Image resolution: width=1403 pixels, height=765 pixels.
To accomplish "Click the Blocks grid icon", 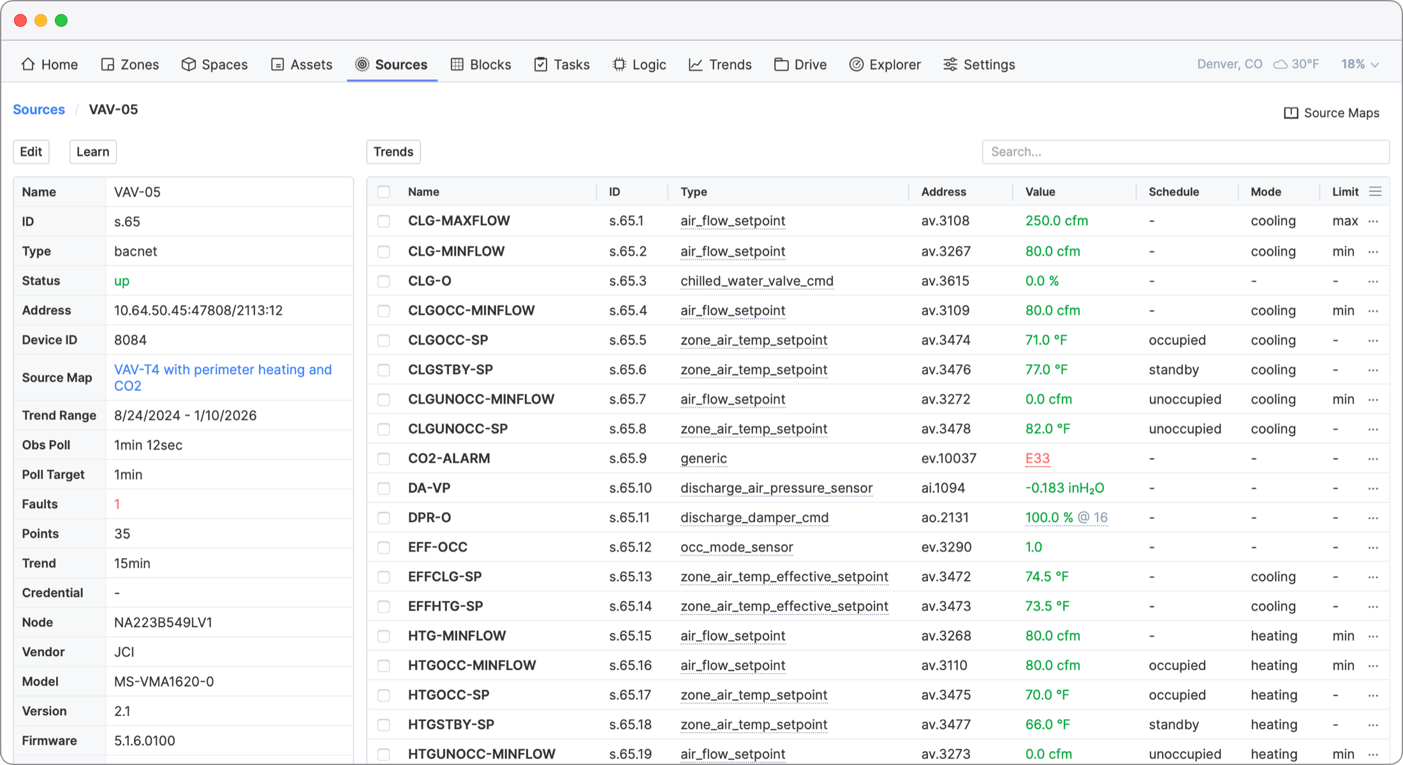I will pyautogui.click(x=457, y=64).
